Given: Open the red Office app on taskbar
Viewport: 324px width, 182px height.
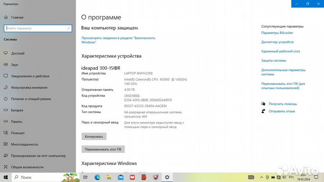Looking at the screenshot, I should [144, 177].
